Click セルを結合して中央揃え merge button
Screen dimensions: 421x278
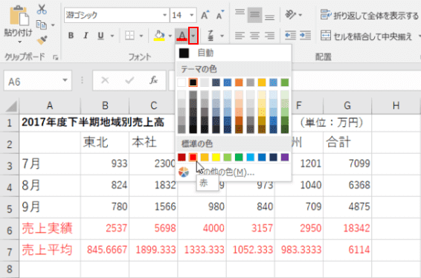(x=367, y=36)
